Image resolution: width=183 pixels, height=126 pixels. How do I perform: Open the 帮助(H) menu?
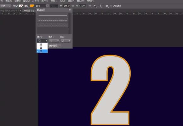(x=90, y=1)
